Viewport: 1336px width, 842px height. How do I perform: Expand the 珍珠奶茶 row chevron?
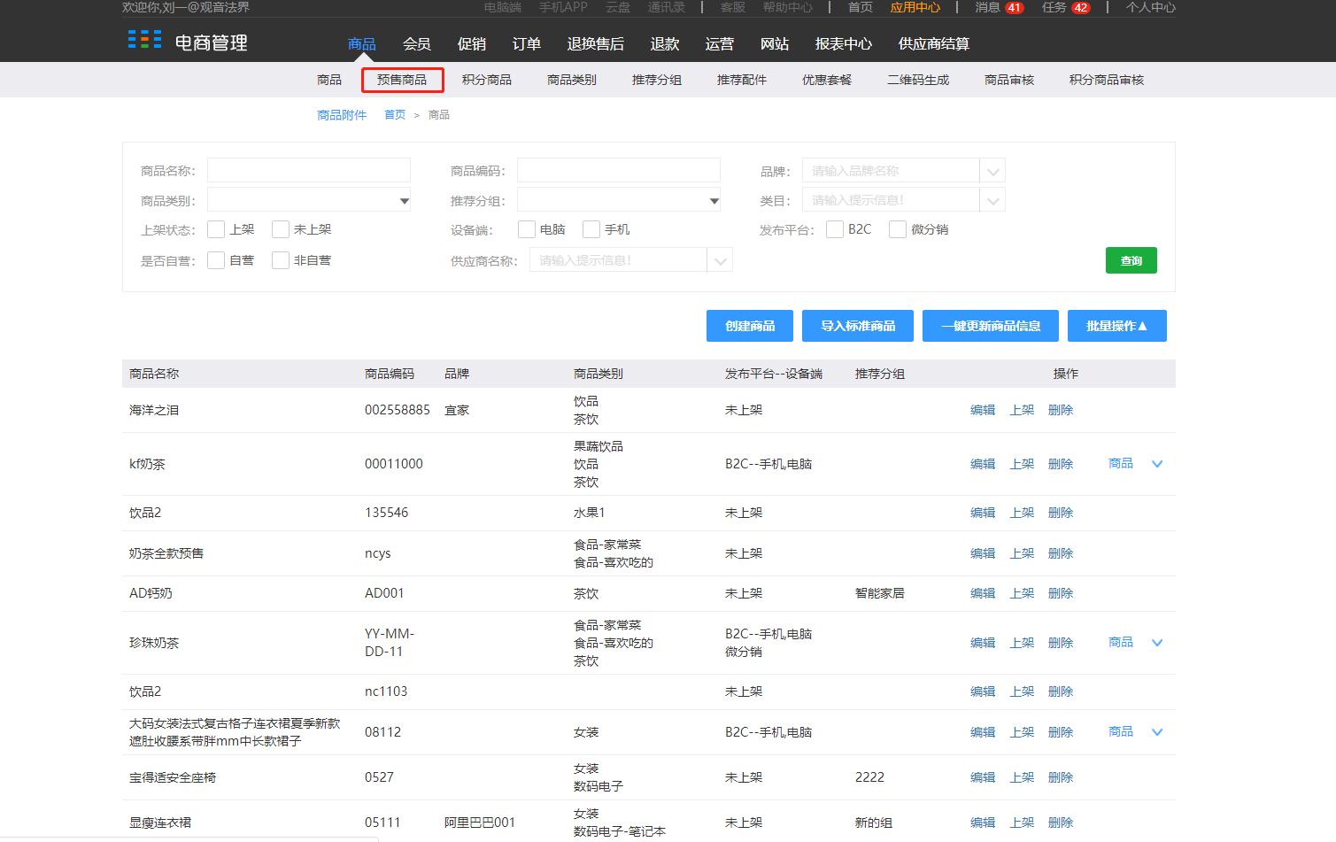point(1157,643)
